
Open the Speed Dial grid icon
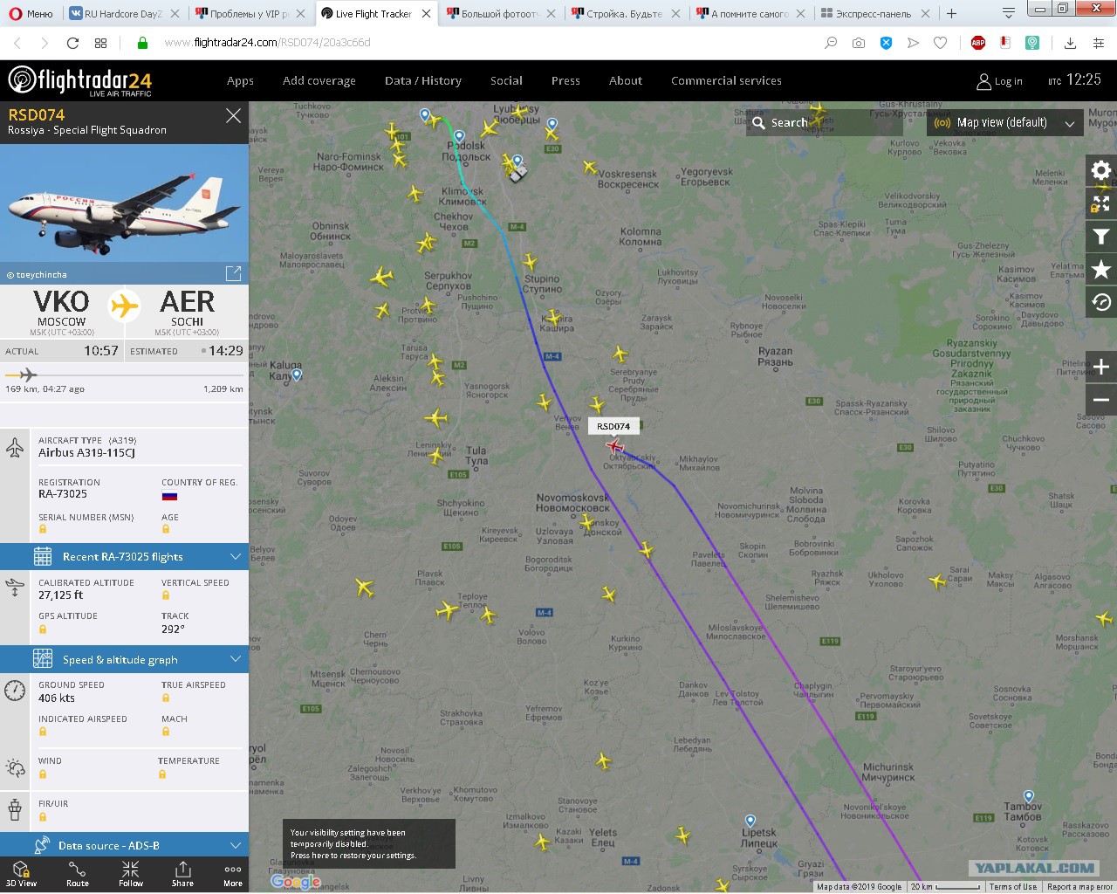[101, 43]
